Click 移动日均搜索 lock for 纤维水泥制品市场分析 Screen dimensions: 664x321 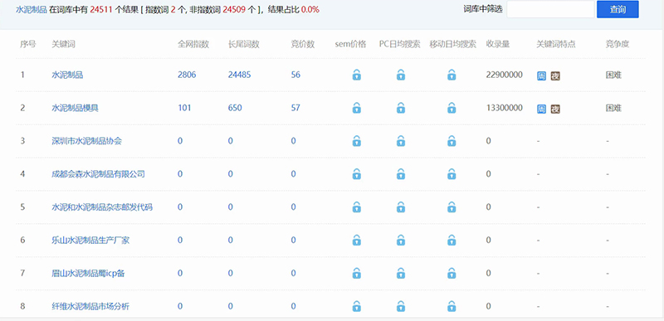tap(452, 306)
